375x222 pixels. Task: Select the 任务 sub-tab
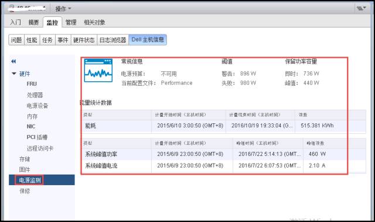click(47, 40)
